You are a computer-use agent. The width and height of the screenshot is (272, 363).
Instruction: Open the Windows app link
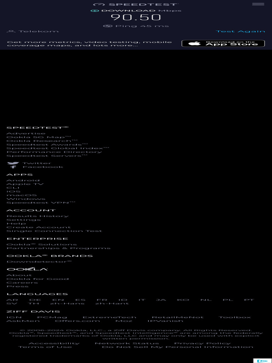pos(26,199)
